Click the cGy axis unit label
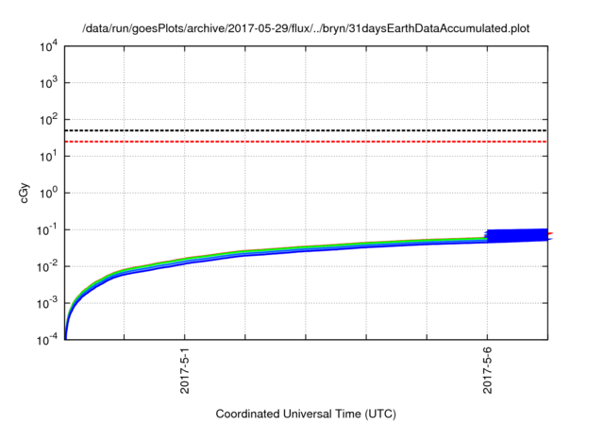Viewport: 604px width, 423px height. click(x=24, y=194)
